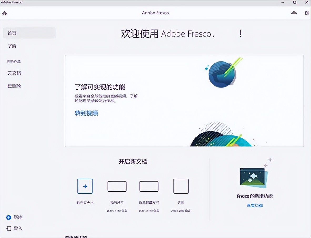Viewport: 311px width, 238px height.
Task: Click the home icon in the top bar
Action: (4, 12)
